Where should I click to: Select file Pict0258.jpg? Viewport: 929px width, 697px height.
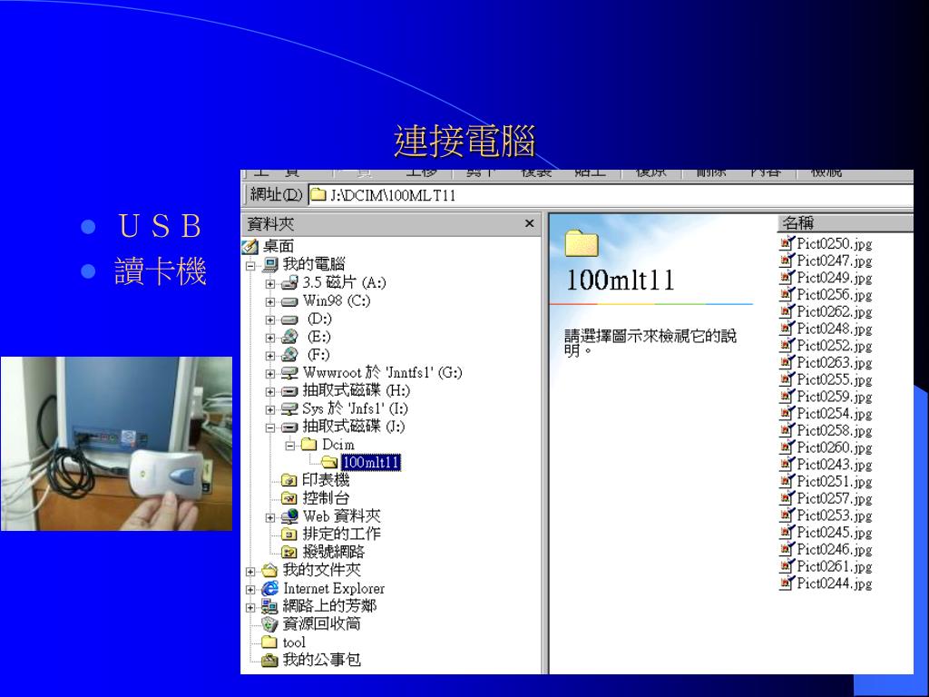[x=826, y=430]
